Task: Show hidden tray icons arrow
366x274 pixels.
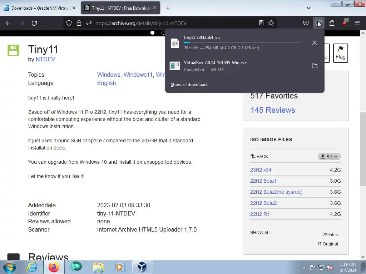Action: click(304, 267)
